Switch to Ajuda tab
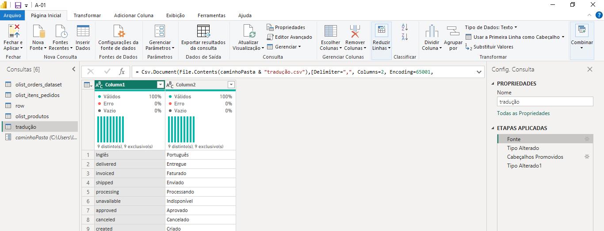 tap(245, 15)
